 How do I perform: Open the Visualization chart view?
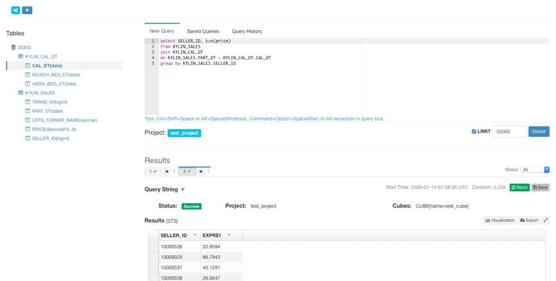499,221
